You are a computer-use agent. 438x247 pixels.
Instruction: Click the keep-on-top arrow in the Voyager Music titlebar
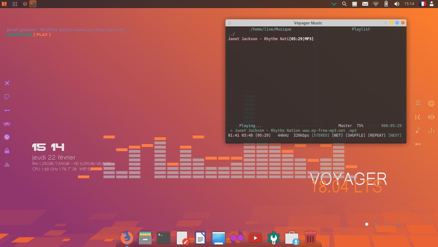point(386,23)
